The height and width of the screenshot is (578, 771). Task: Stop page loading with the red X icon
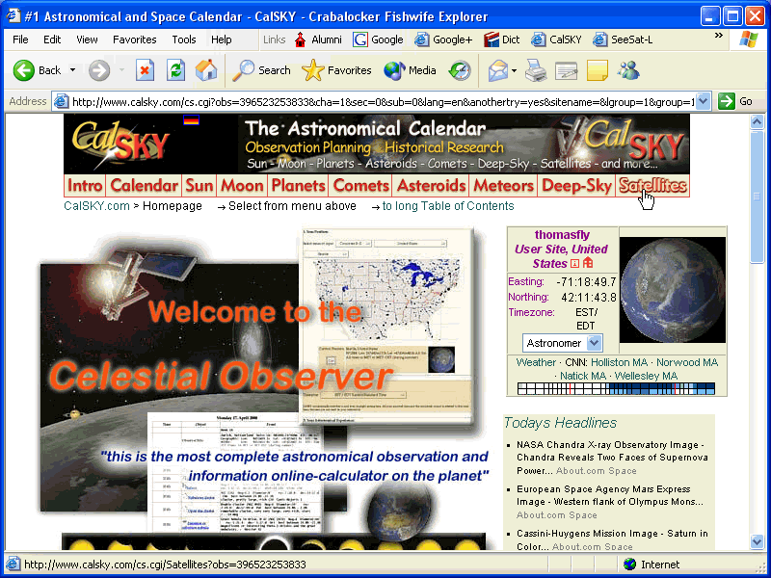pyautogui.click(x=145, y=70)
